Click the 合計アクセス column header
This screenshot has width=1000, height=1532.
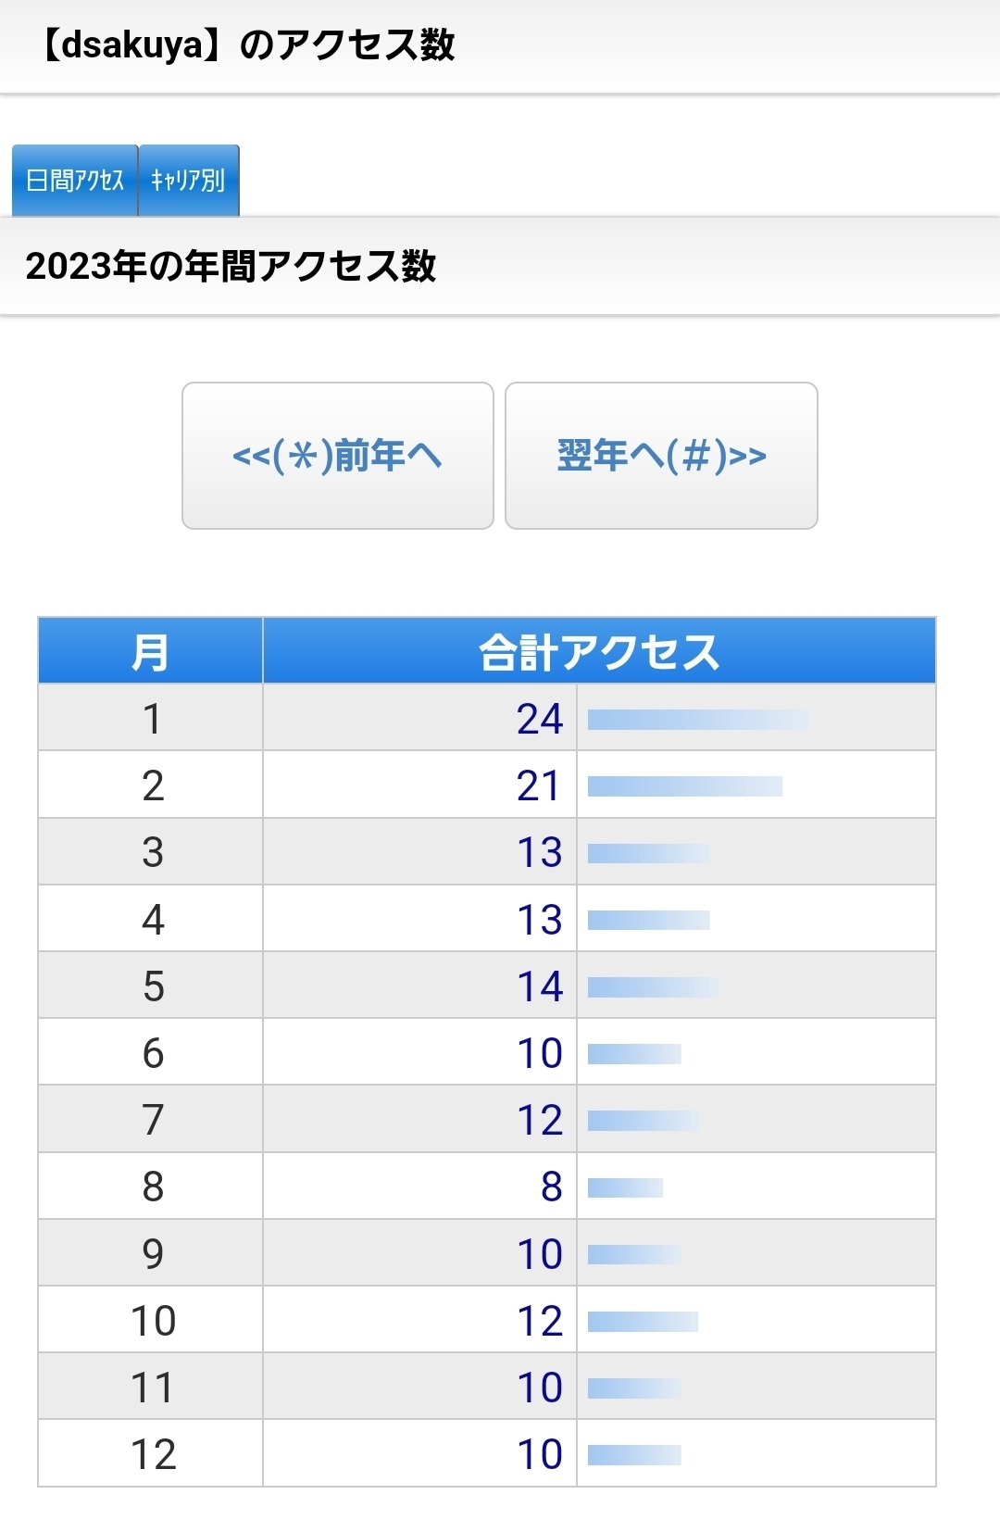pyautogui.click(x=599, y=651)
